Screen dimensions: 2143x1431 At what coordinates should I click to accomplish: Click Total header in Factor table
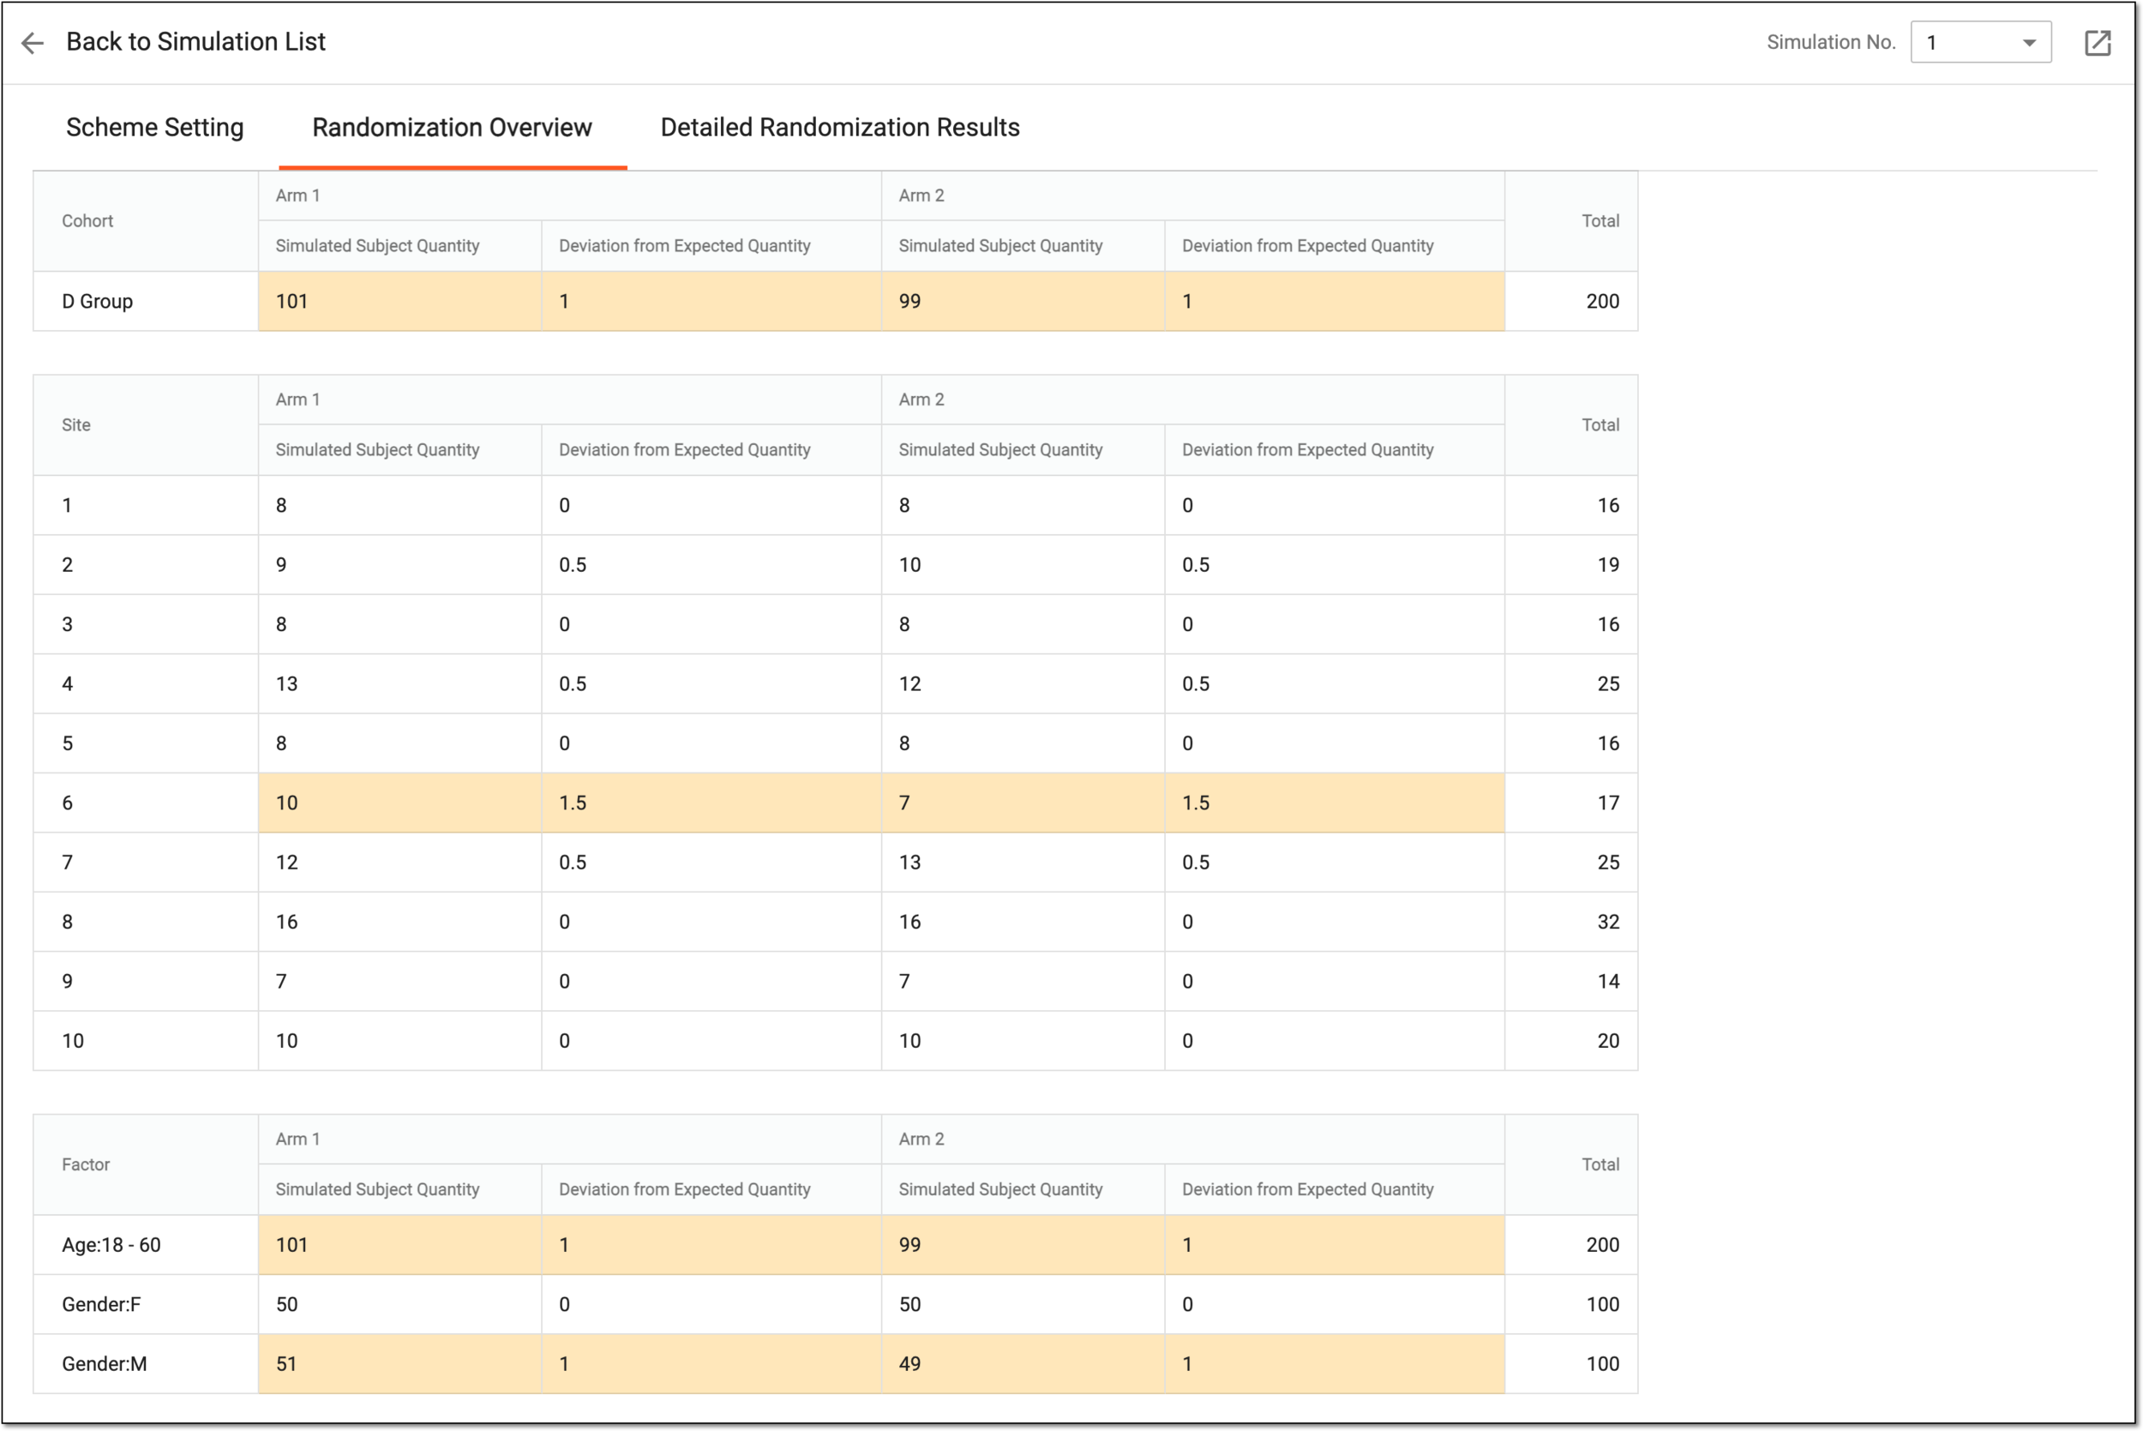[1600, 1164]
